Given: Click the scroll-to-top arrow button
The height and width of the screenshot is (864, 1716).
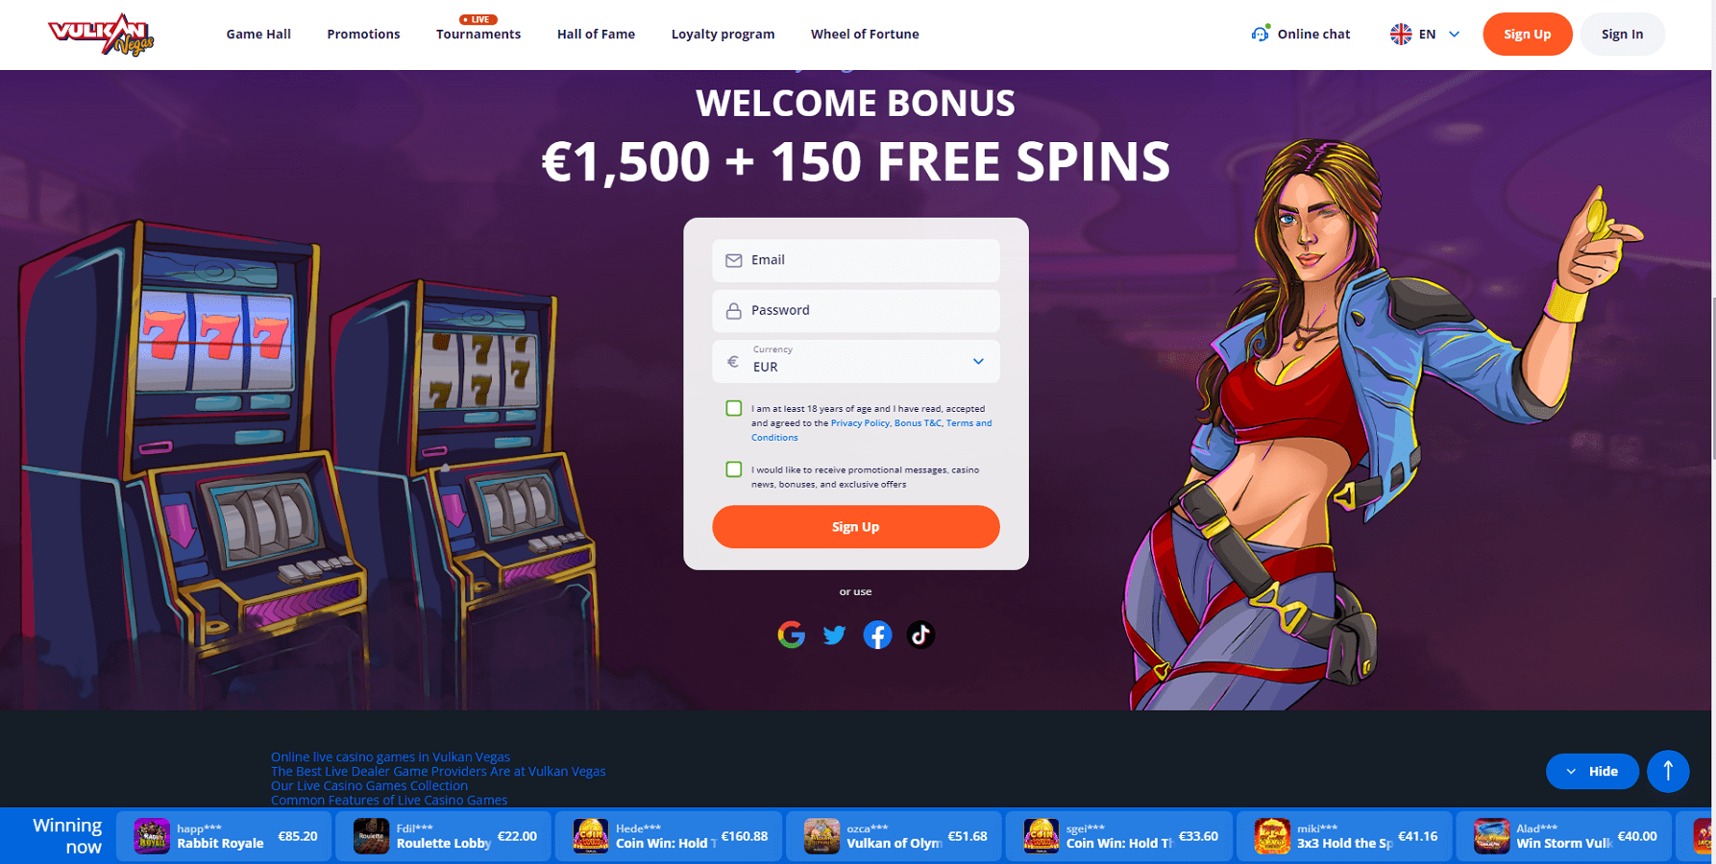Looking at the screenshot, I should click(1668, 771).
